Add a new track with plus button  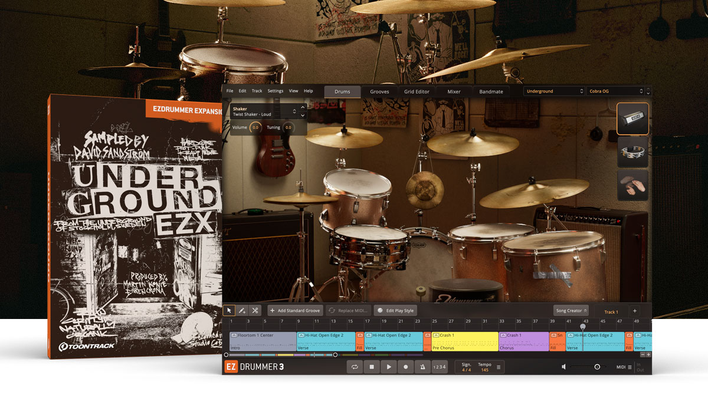[x=635, y=311]
